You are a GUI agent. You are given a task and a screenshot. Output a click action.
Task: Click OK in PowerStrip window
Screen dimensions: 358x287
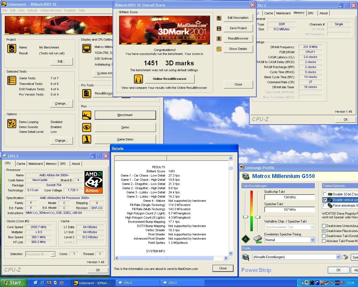[x=338, y=270]
